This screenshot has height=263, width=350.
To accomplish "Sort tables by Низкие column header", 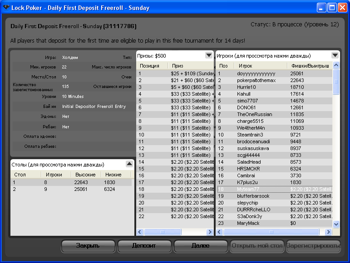I will pos(116,175).
